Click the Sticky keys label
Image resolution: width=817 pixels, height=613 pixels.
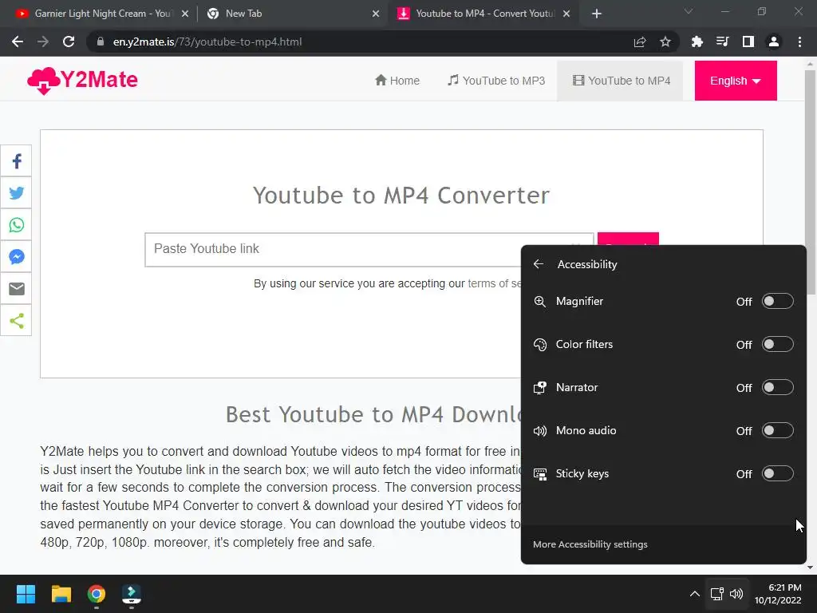tap(582, 474)
